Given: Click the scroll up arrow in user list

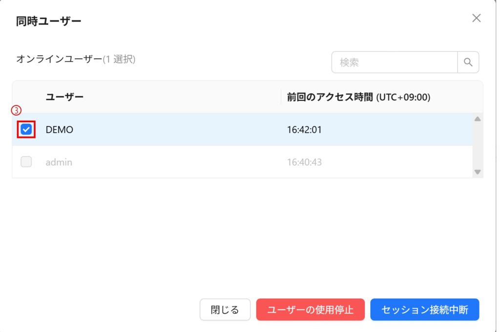Looking at the screenshot, I should point(478,119).
